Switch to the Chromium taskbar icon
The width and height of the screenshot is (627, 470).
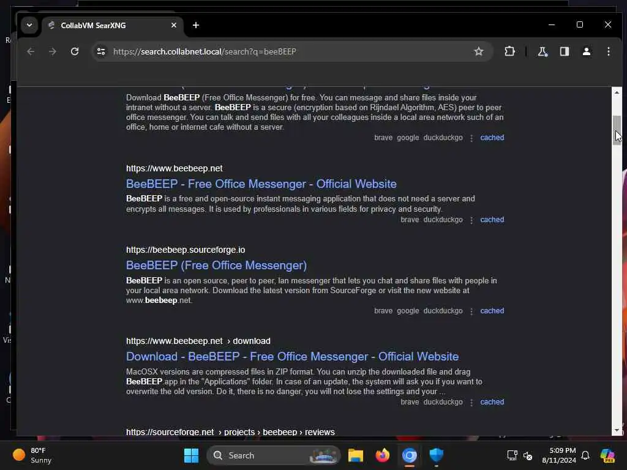pyautogui.click(x=410, y=455)
